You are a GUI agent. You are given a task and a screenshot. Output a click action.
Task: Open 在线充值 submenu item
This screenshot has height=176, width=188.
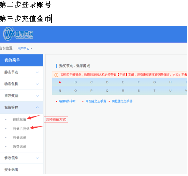pyautogui.click(x=19, y=119)
